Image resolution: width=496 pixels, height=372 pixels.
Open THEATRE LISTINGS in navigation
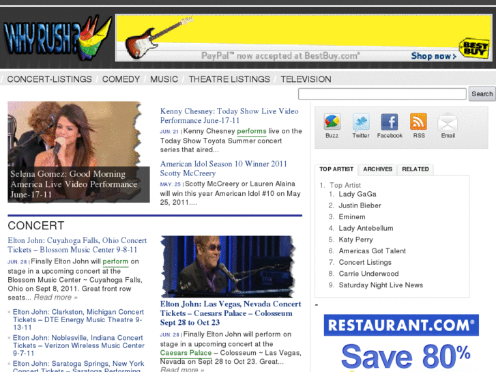tap(229, 79)
